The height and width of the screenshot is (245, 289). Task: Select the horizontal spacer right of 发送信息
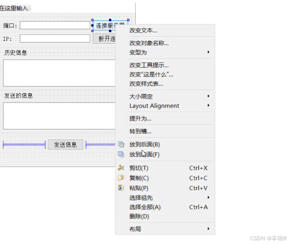pos(101,145)
